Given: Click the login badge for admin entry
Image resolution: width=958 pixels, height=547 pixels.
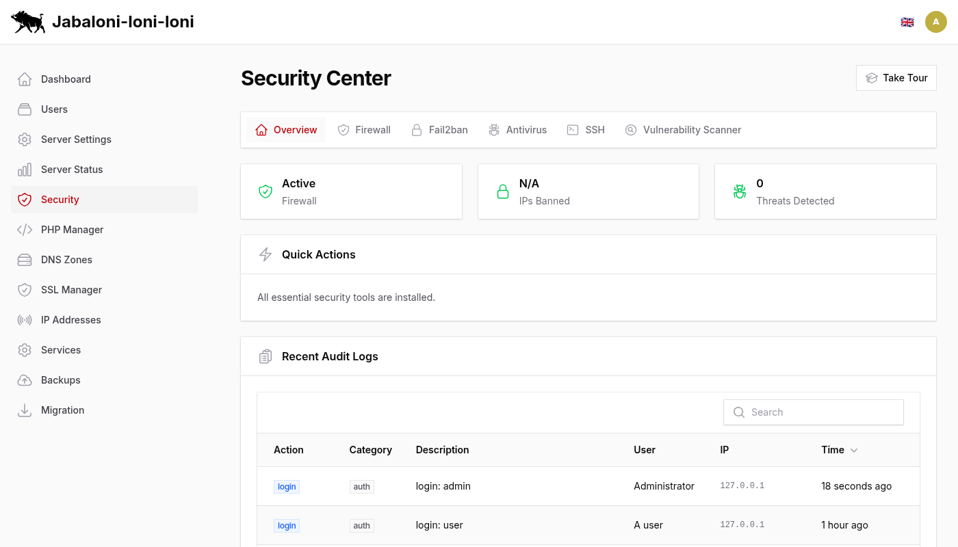Looking at the screenshot, I should point(286,486).
